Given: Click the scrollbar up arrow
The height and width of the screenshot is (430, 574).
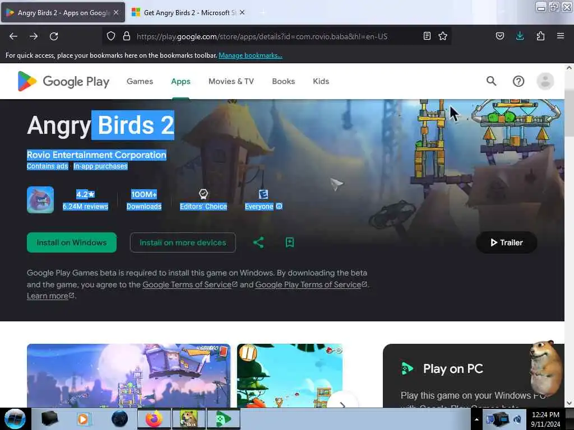Looking at the screenshot, I should (x=569, y=68).
